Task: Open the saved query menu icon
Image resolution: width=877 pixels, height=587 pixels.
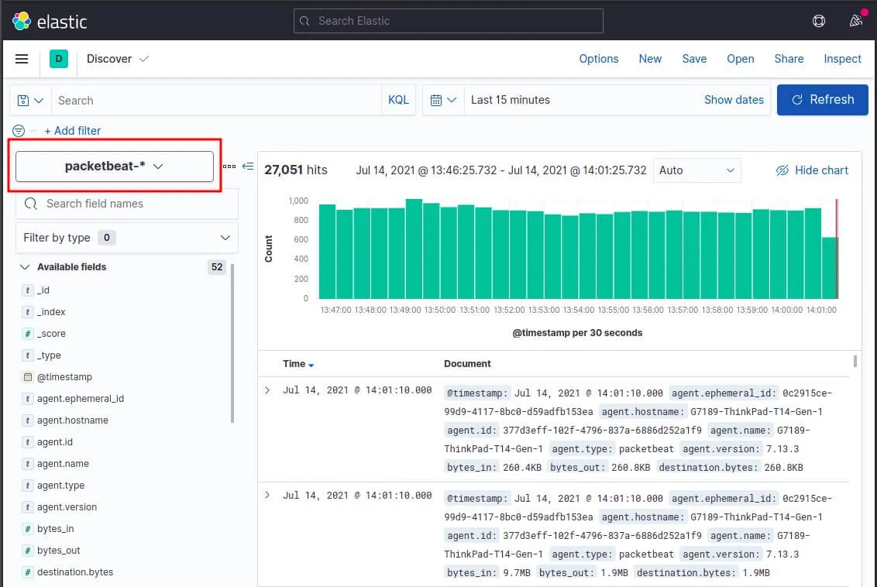Action: [x=30, y=101]
